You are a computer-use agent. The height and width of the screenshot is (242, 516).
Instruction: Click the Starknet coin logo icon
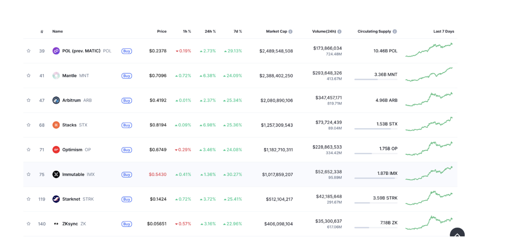pyautogui.click(x=56, y=199)
